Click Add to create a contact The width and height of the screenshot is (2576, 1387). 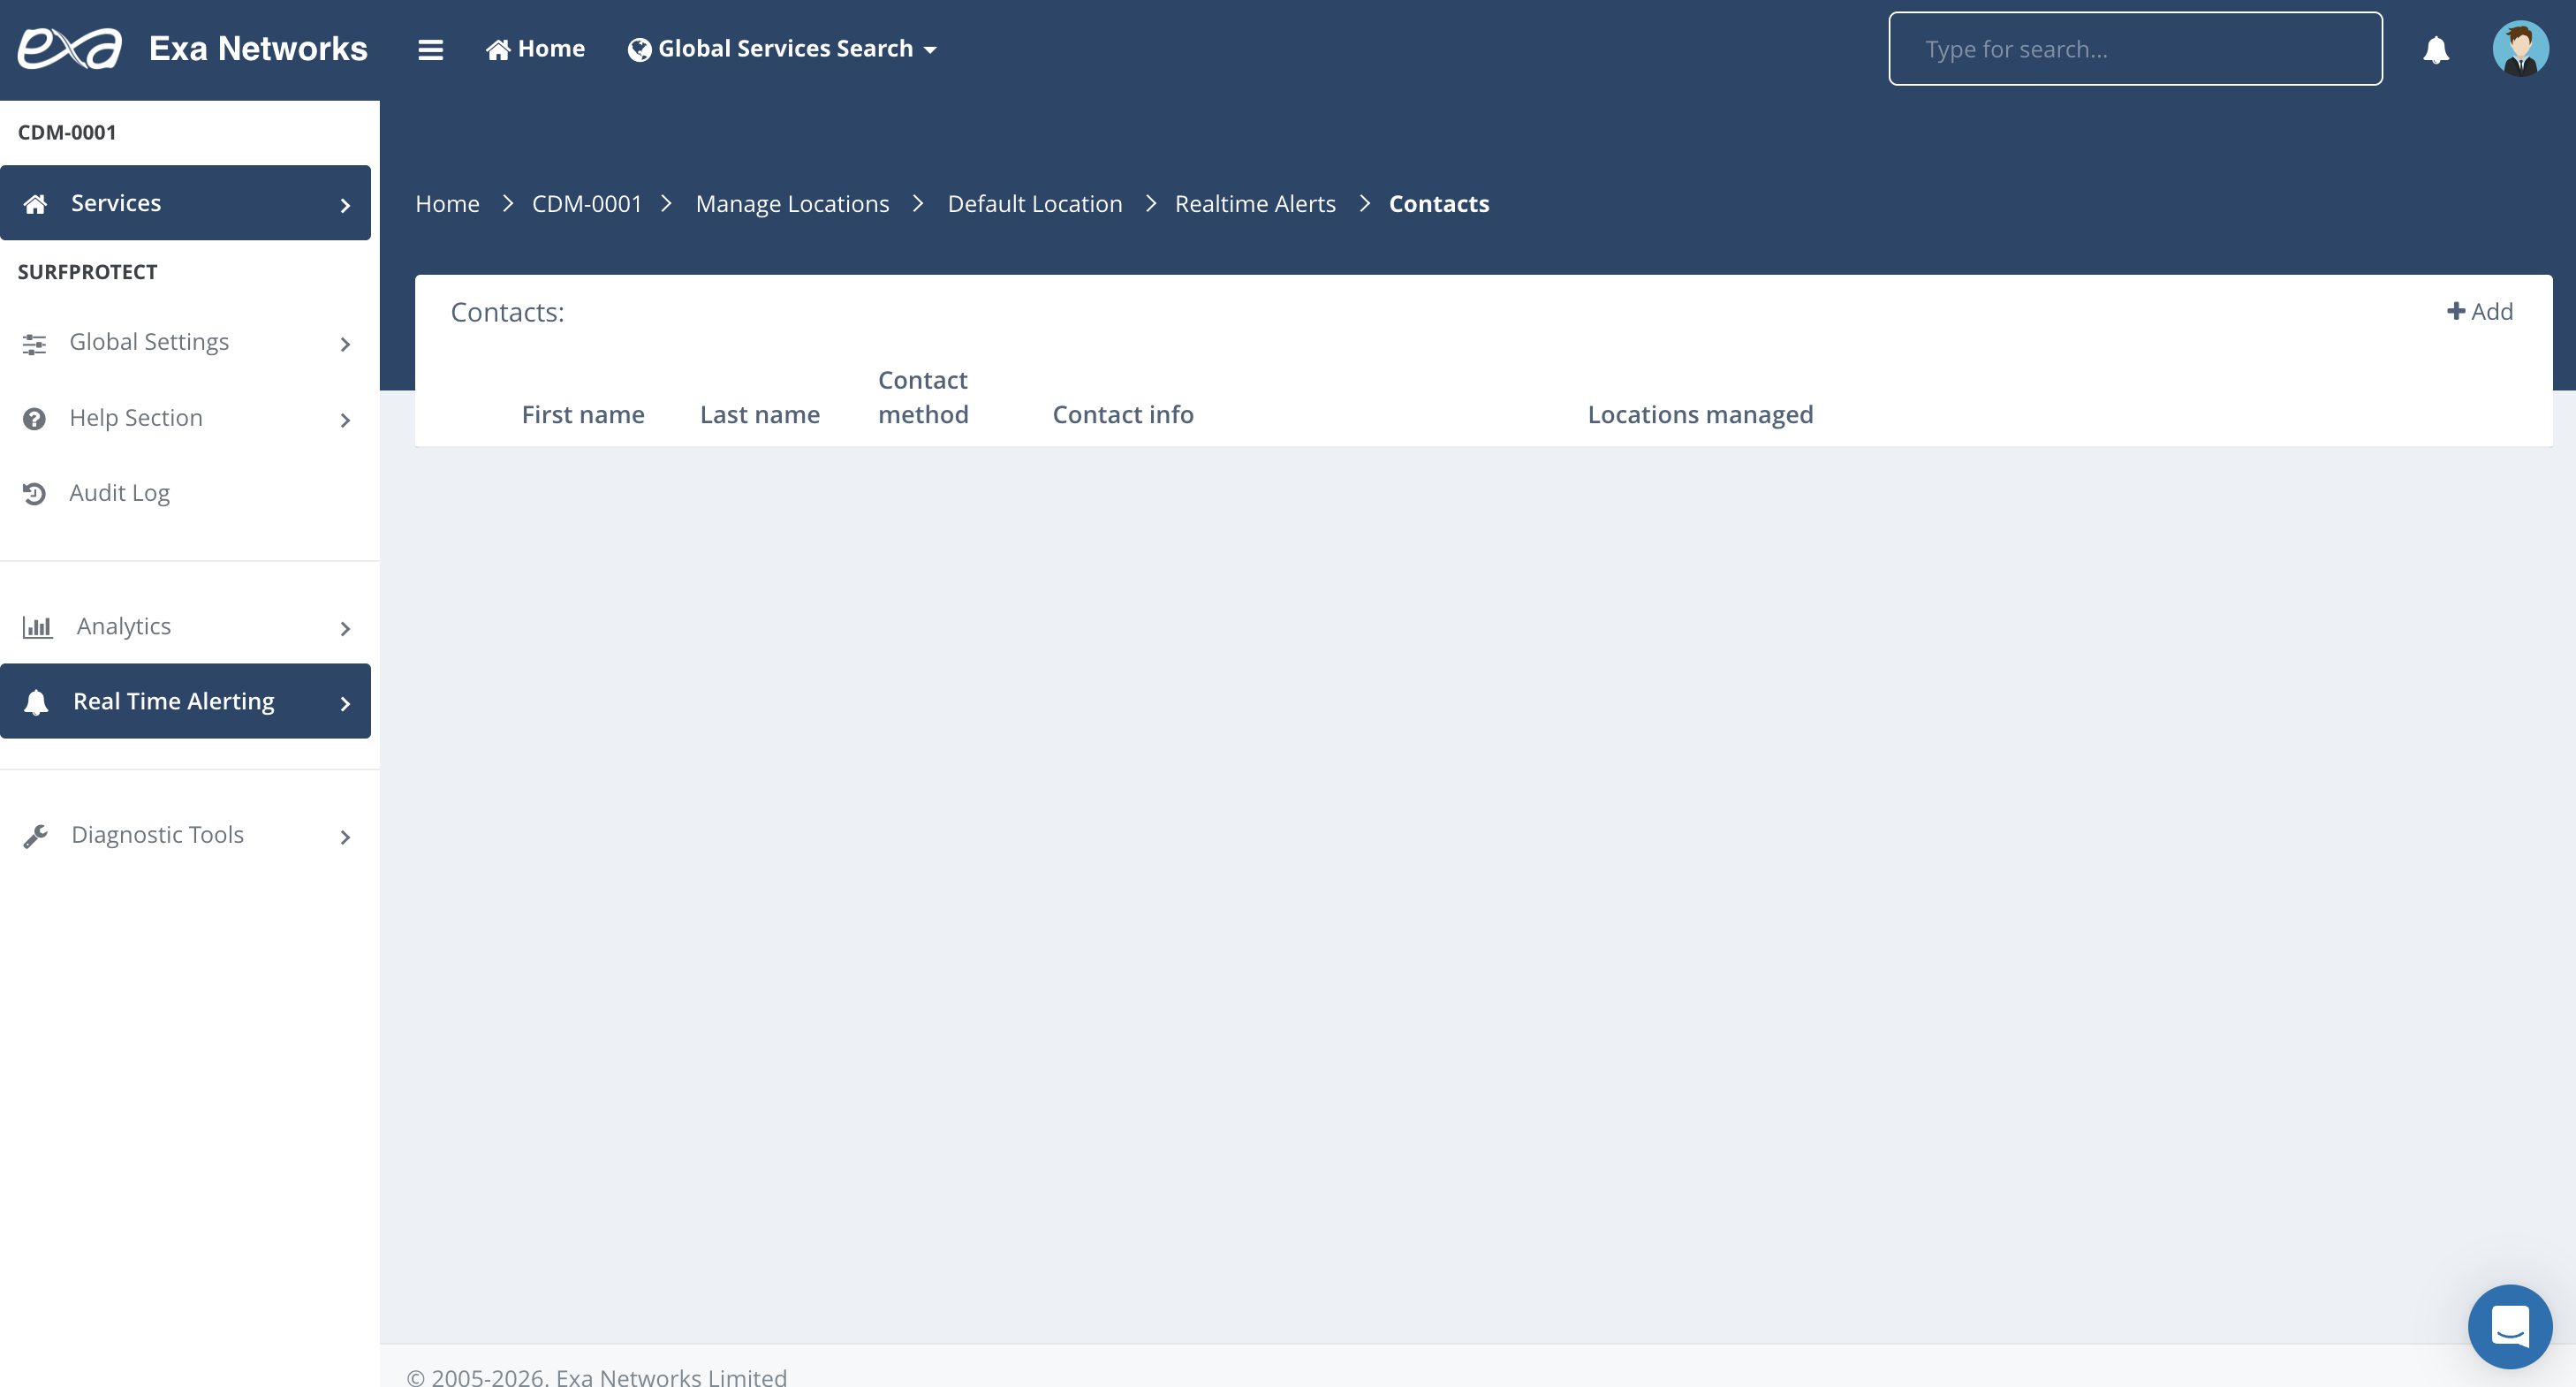[2479, 312]
